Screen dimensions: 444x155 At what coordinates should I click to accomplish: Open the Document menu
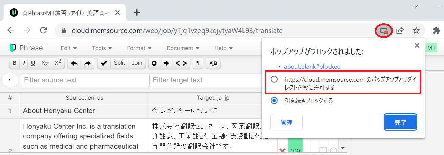(x=183, y=48)
